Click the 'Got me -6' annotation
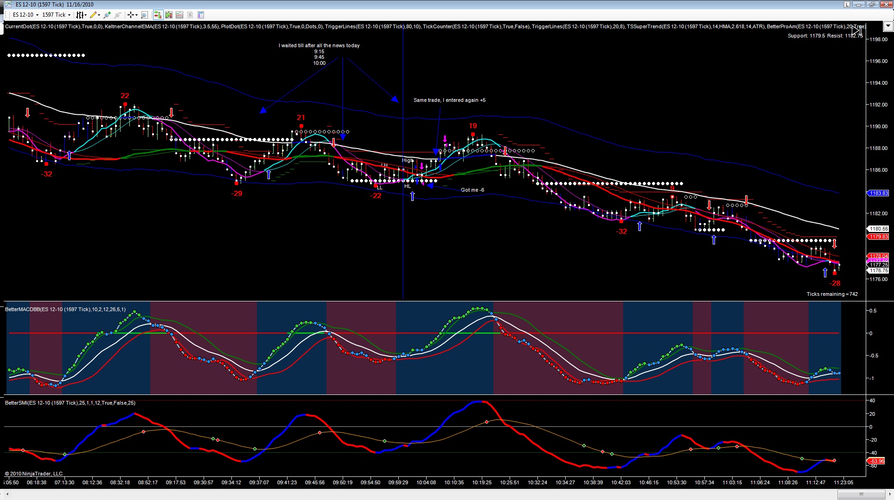The height and width of the screenshot is (500, 894). [473, 190]
